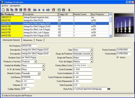Click the Codigo Abierto field with JER
Viewport: 135px width, 98px height.
25,89
